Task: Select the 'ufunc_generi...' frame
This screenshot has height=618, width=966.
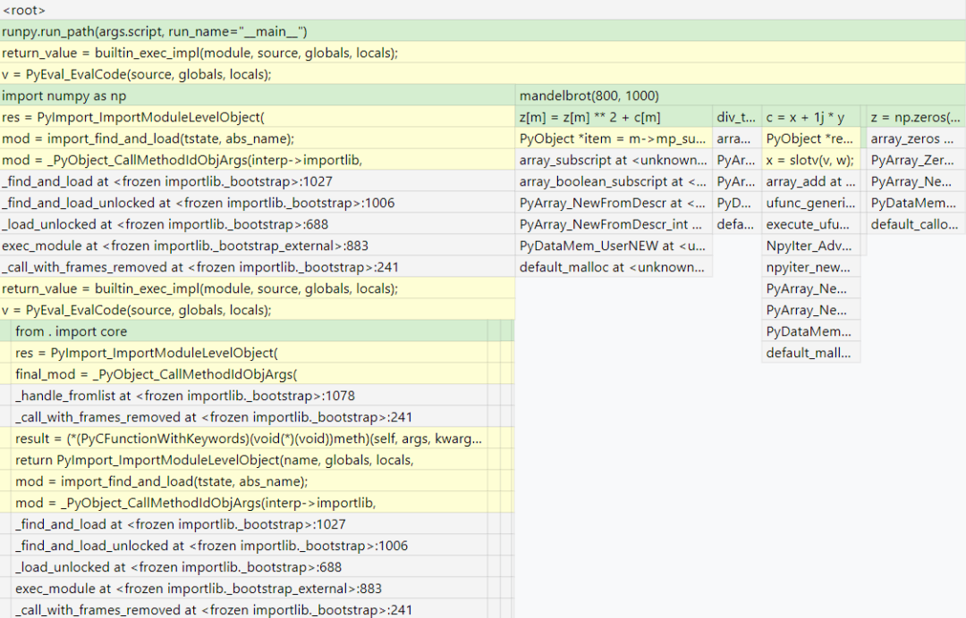Action: coord(810,203)
